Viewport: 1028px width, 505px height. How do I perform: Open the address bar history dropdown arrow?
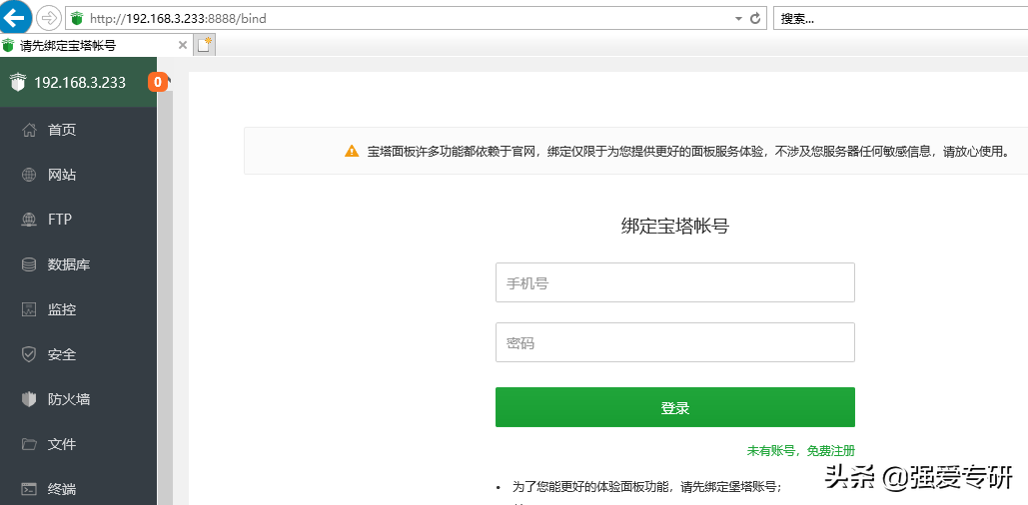738,19
